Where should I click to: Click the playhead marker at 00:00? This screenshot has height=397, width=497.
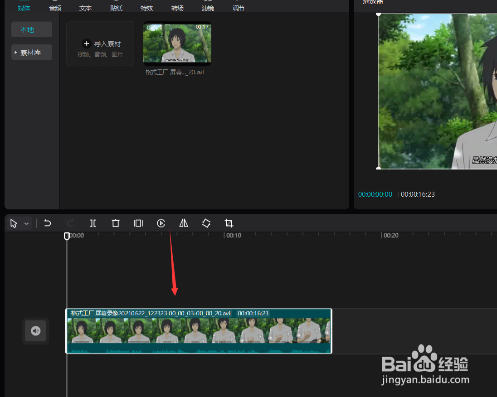tap(67, 236)
